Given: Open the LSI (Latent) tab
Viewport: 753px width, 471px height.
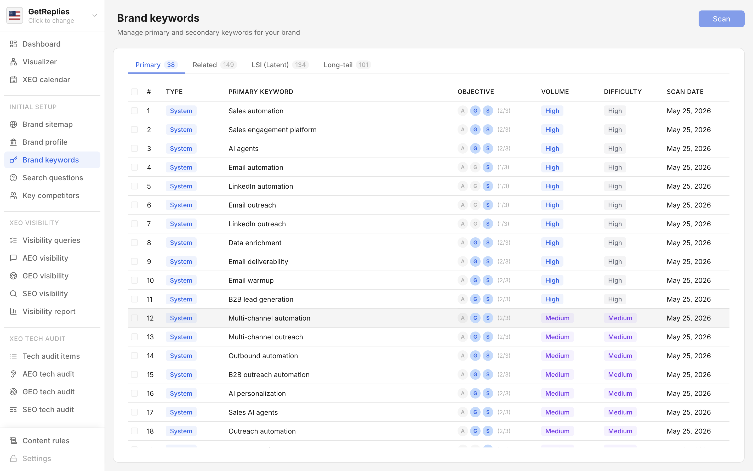Looking at the screenshot, I should (280, 65).
